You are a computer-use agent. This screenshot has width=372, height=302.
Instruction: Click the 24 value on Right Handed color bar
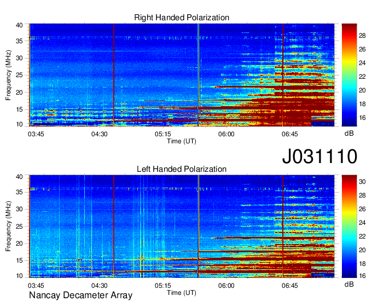[362, 63]
